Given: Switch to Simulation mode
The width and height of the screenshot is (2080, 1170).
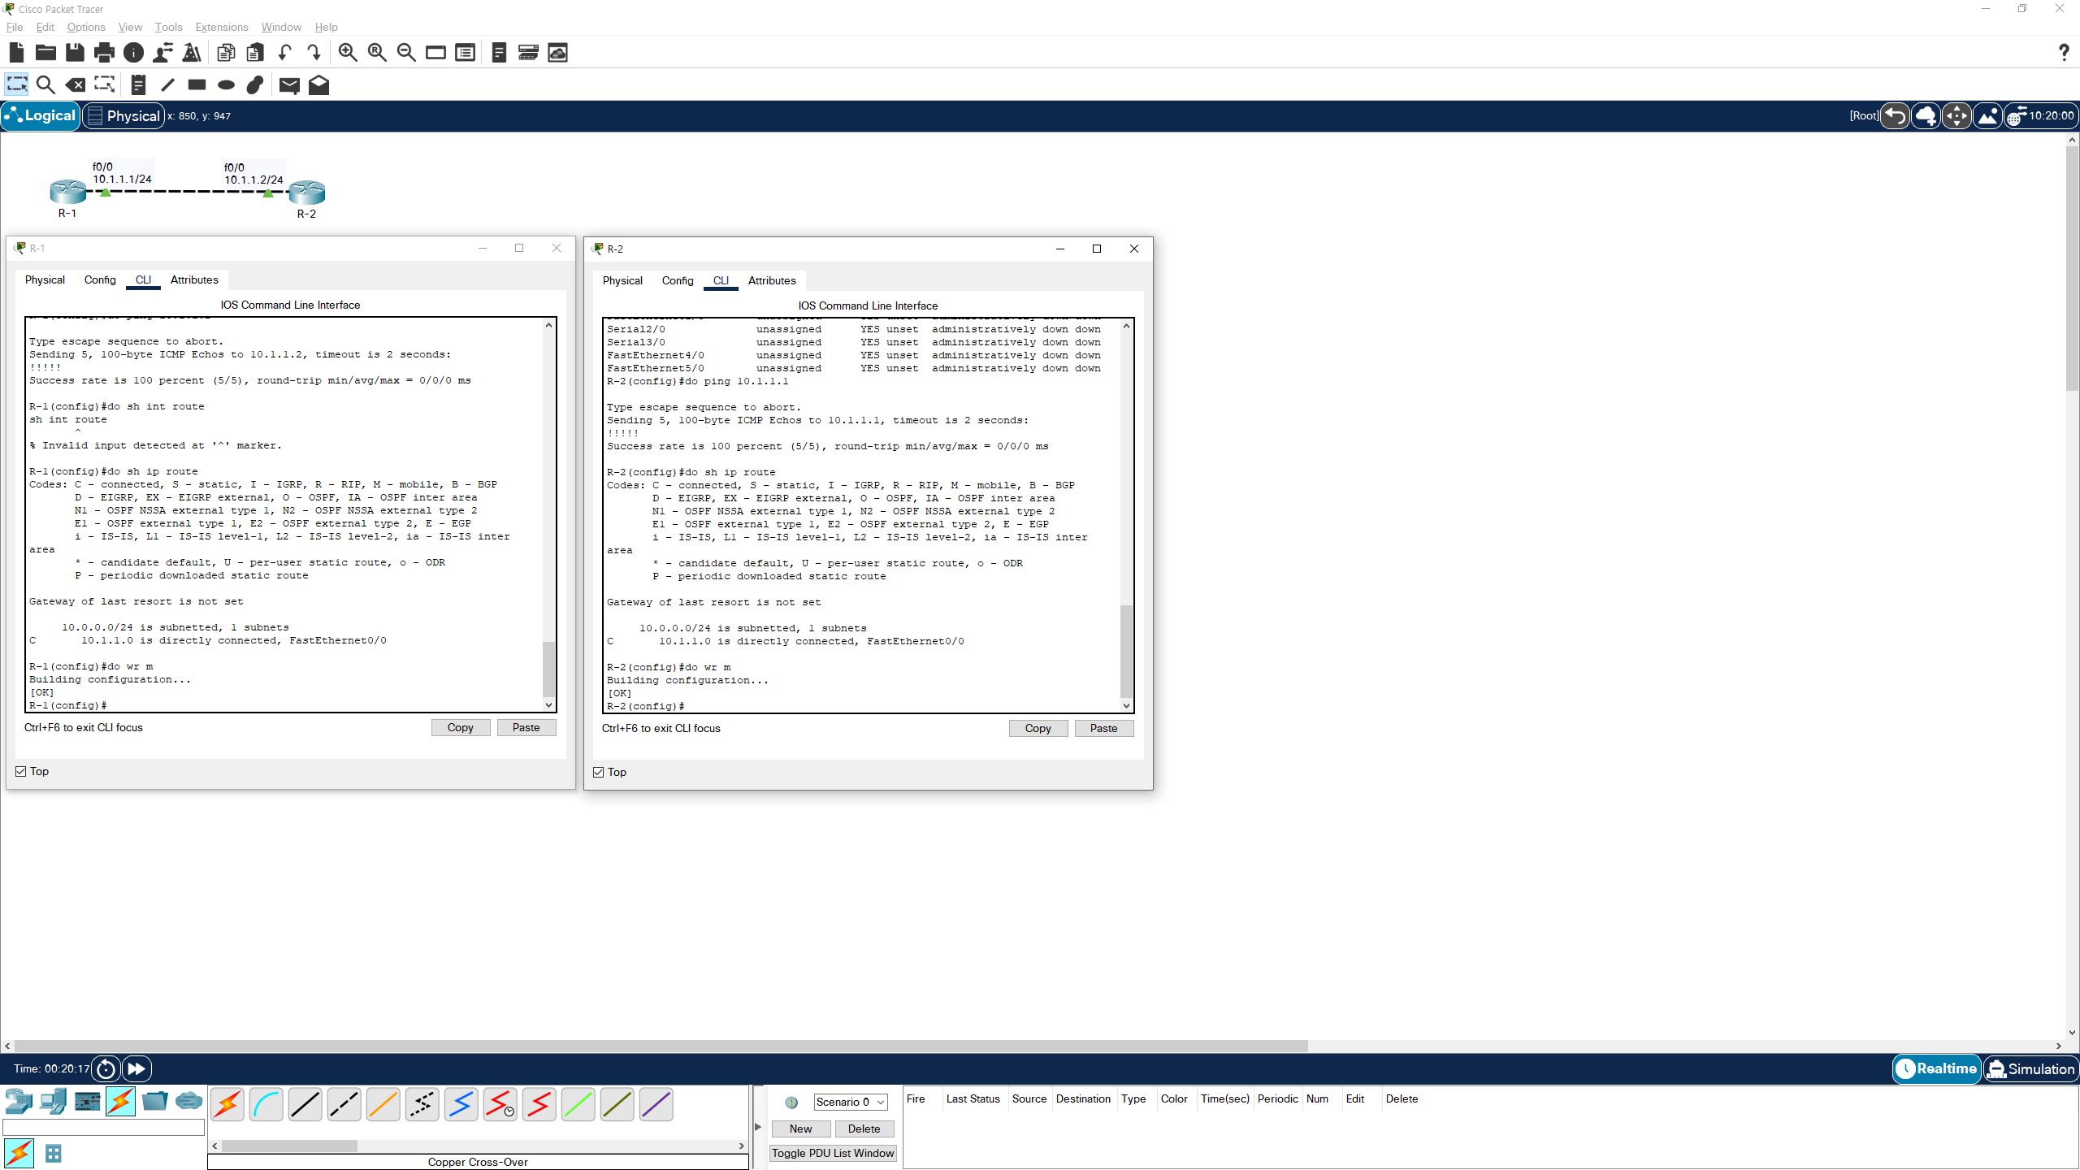Looking at the screenshot, I should 2030,1068.
